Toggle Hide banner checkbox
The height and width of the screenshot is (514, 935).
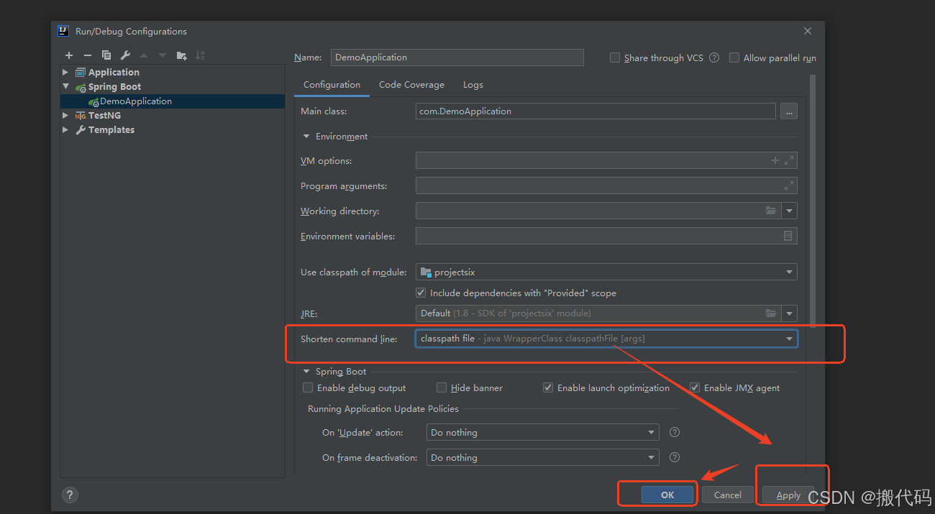coord(442,387)
